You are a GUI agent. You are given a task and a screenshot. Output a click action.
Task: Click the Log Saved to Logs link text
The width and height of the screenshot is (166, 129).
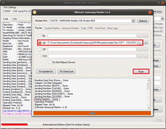pos(17,111)
